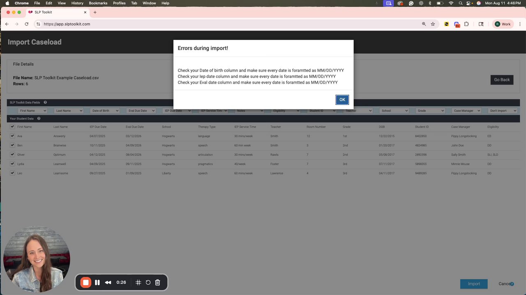Image resolution: width=526 pixels, height=295 pixels.
Task: Restart the recording with the circular arrow
Action: 148,282
